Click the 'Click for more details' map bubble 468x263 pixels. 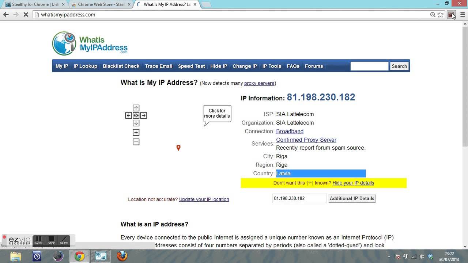[x=217, y=114]
